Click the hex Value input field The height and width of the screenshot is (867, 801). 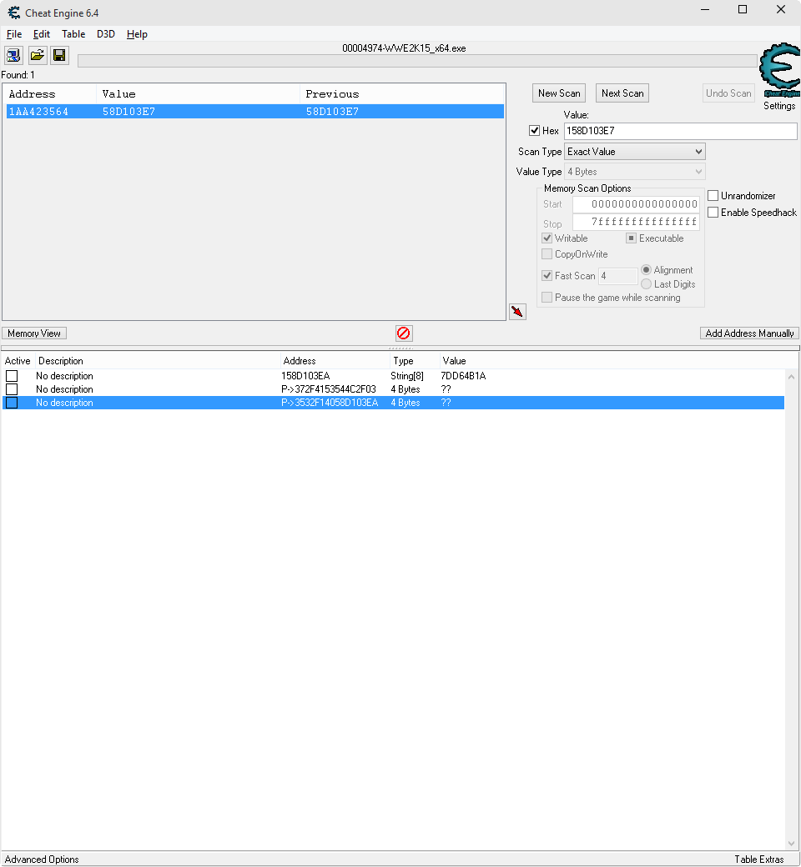coord(680,131)
